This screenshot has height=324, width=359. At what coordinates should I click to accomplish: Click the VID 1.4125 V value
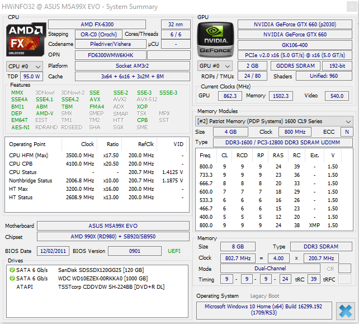click(x=173, y=172)
